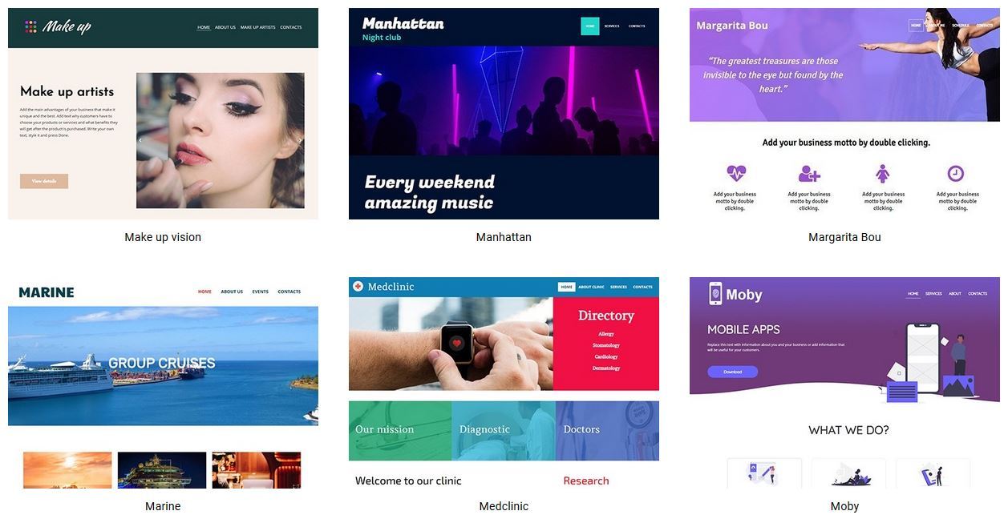Click the add-user icon in Margarita Bou template
This screenshot has height=523, width=1008.
pos(809,173)
